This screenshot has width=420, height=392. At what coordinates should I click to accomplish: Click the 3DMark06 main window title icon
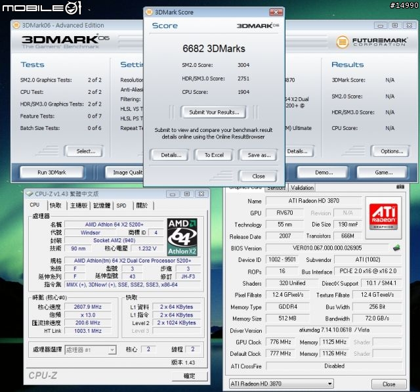point(16,25)
